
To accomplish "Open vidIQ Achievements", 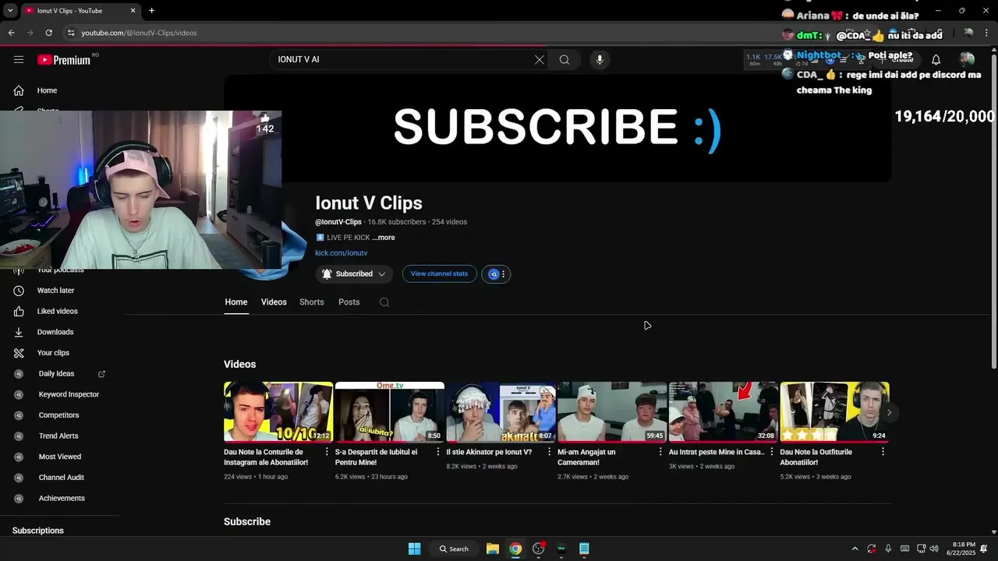I will 62,499.
